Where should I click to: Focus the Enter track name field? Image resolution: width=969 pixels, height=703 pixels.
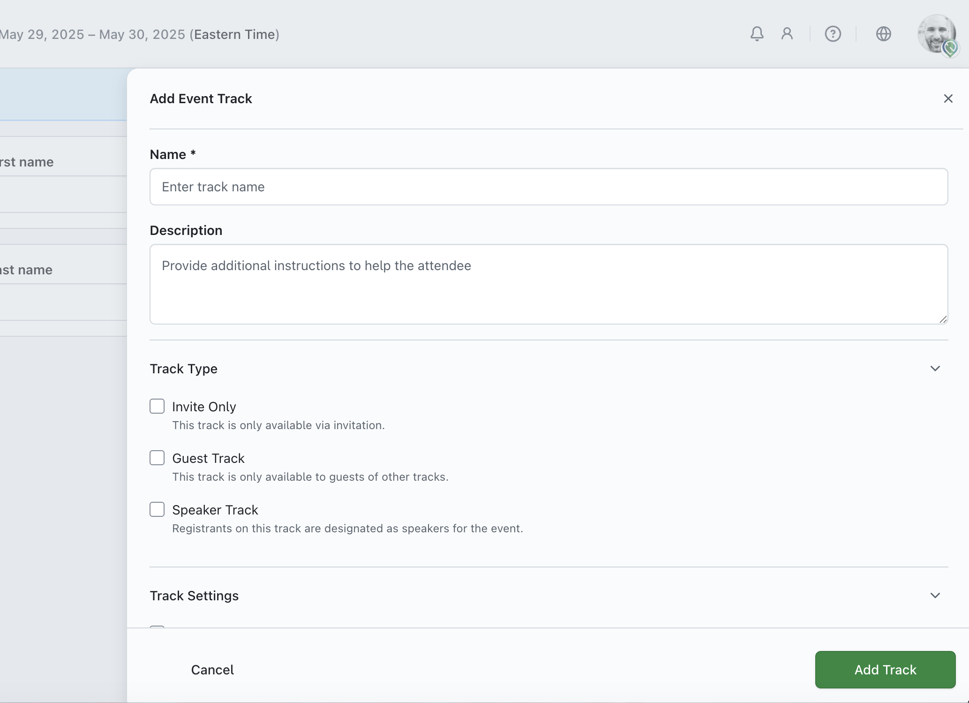click(548, 187)
